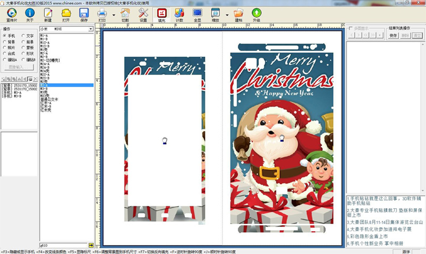Click the model search input field
Viewport: 426px width, 254px height.
pyautogui.click(x=63, y=245)
